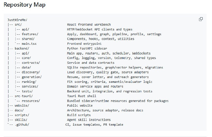Click the 'Python FastAPI sidecar' description text
The width and height of the screenshot is (212, 137).
87,48
